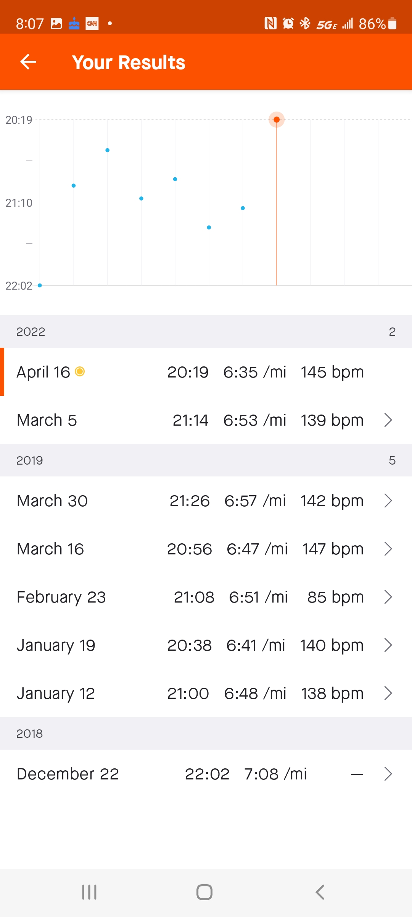Screen dimensions: 412x917
Task: Open March 5 result chevron
Action: 388,420
